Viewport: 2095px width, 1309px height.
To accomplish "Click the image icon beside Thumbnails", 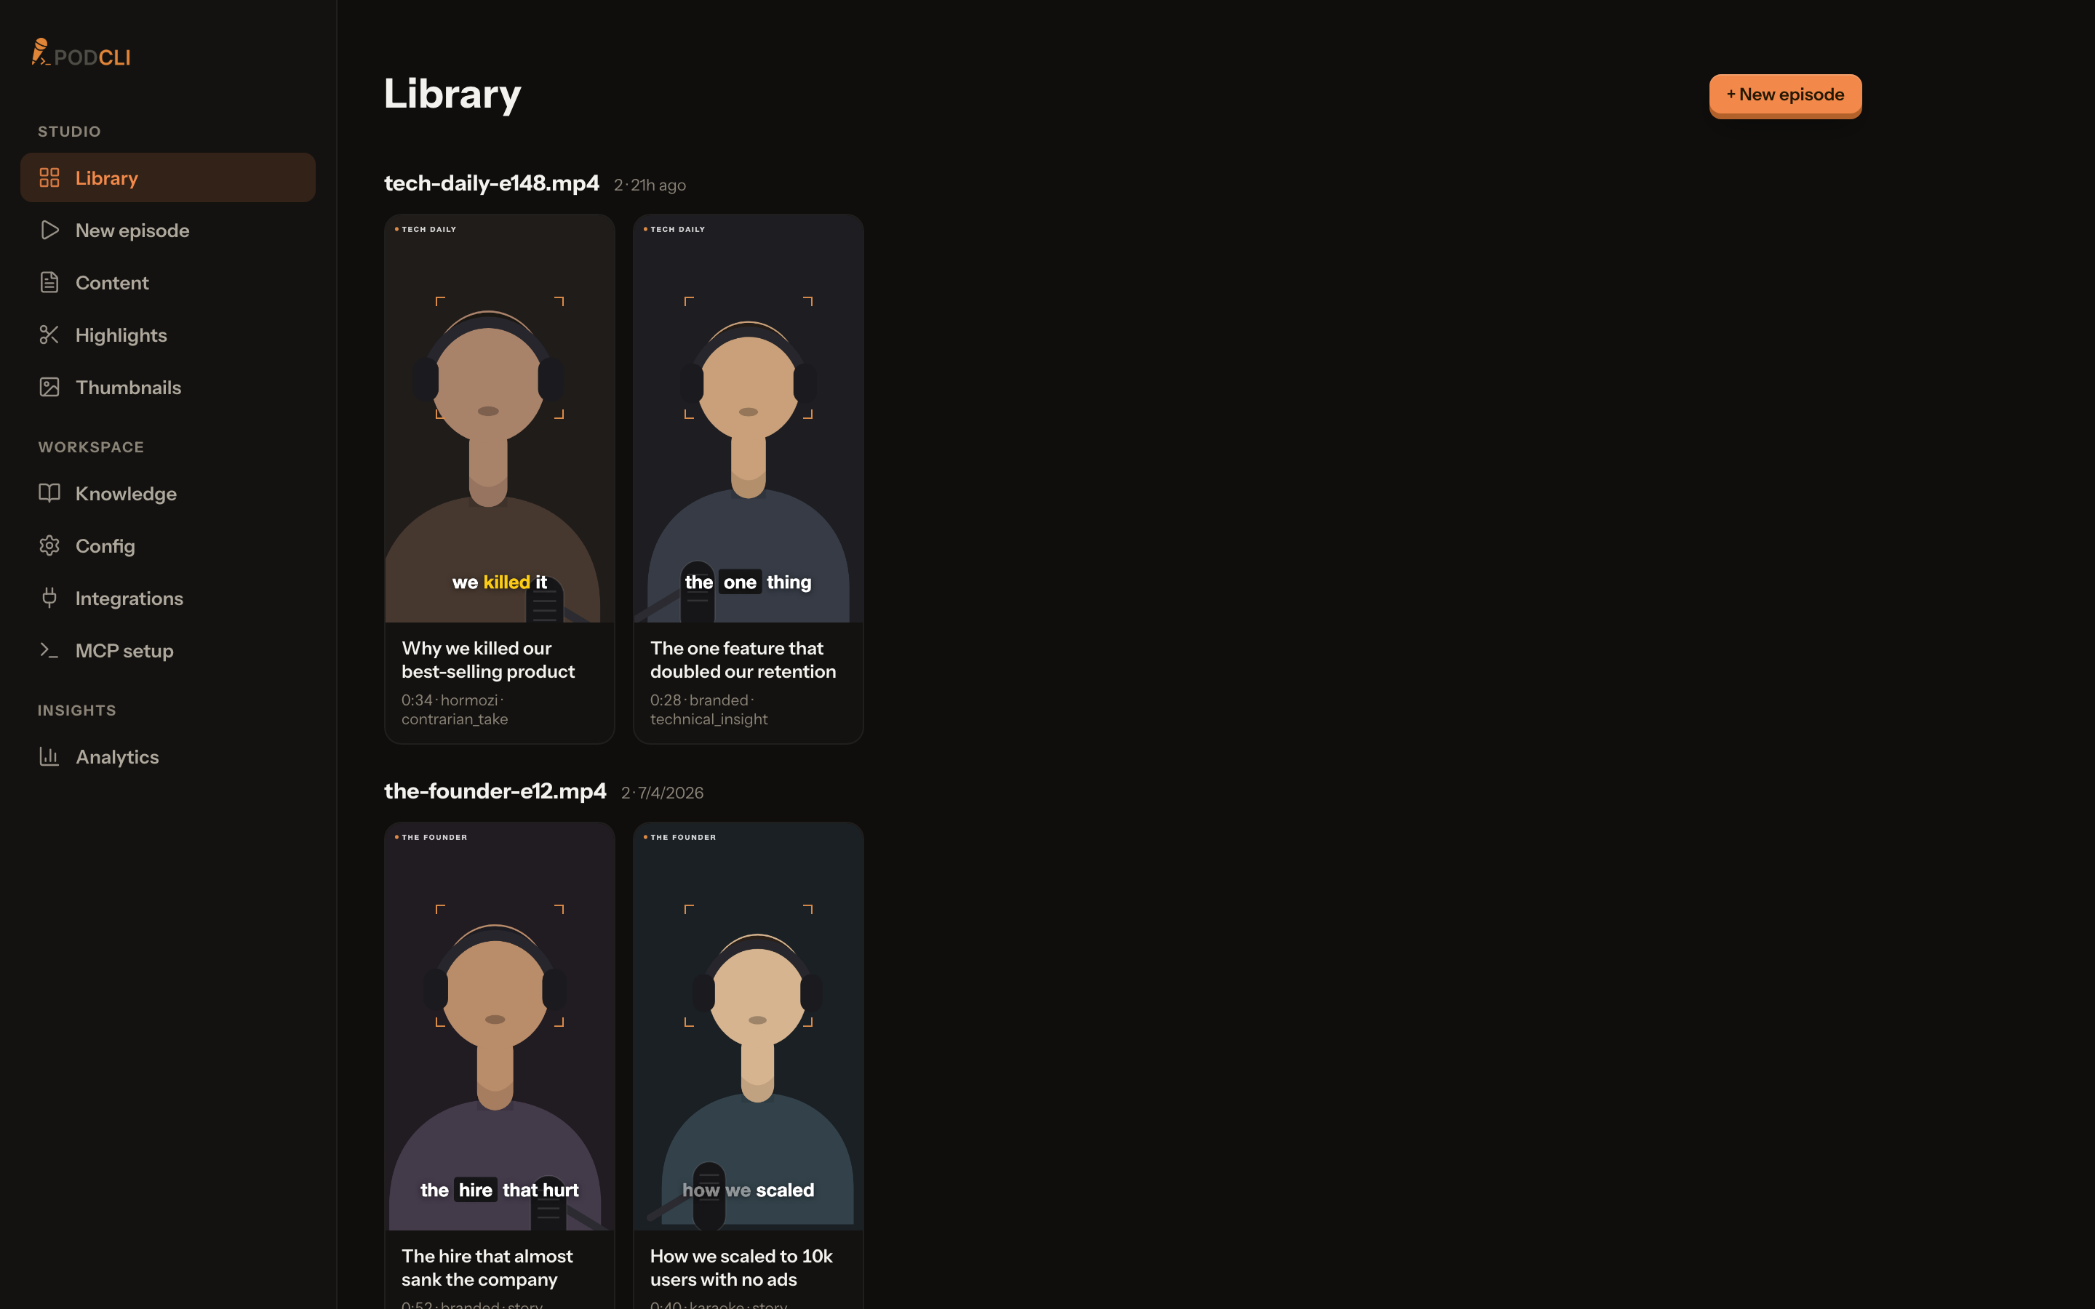I will click(x=49, y=387).
